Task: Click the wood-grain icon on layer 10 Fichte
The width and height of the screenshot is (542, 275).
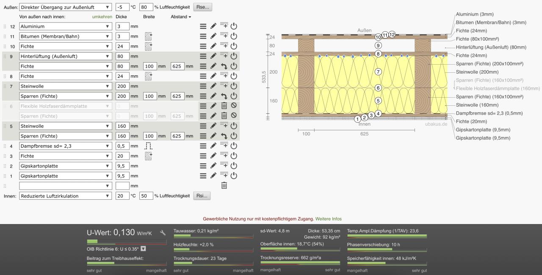Action: 148,46
